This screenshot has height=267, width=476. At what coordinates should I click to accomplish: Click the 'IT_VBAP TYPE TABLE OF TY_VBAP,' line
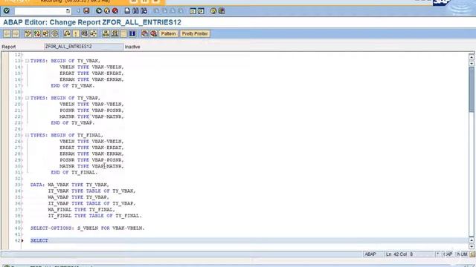[91, 203]
